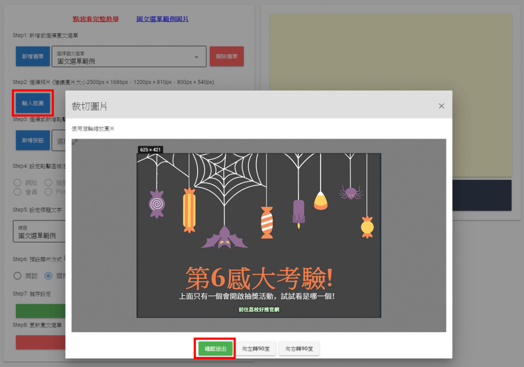Rotate the image right with 向右轉90度

(x=299, y=347)
